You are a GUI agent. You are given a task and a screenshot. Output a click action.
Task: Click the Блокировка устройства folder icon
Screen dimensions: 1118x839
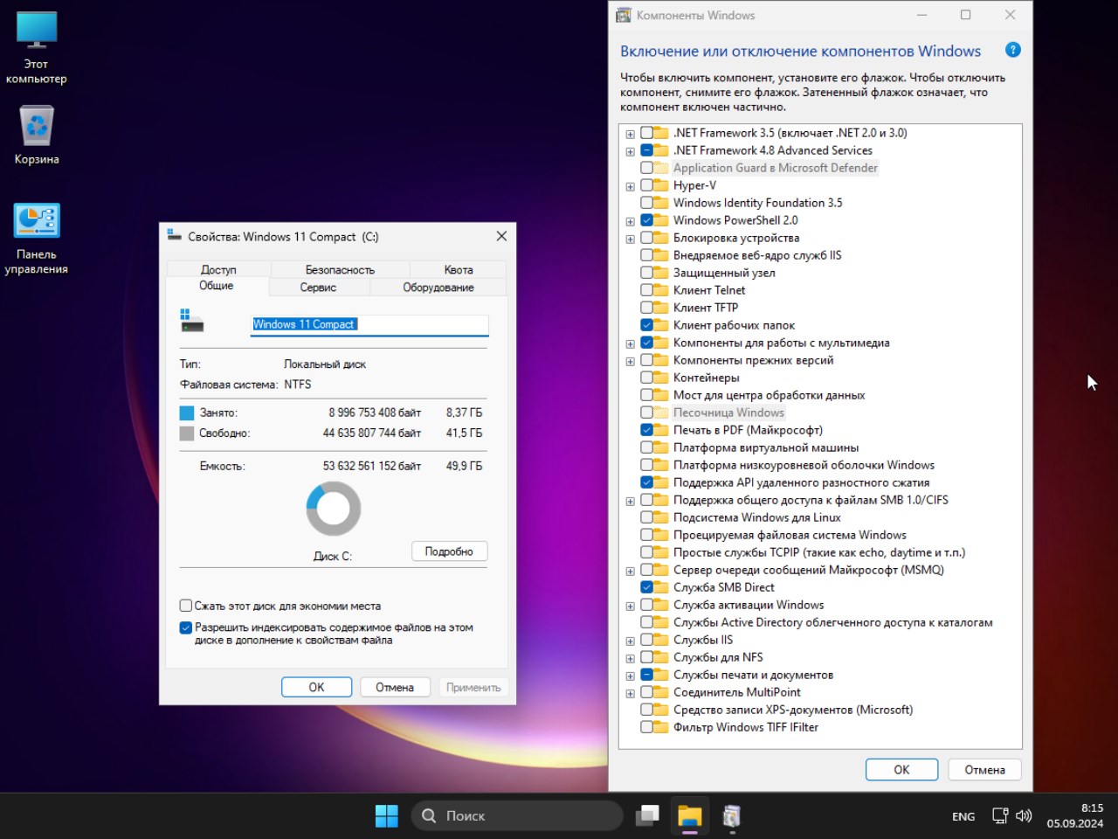(x=661, y=238)
